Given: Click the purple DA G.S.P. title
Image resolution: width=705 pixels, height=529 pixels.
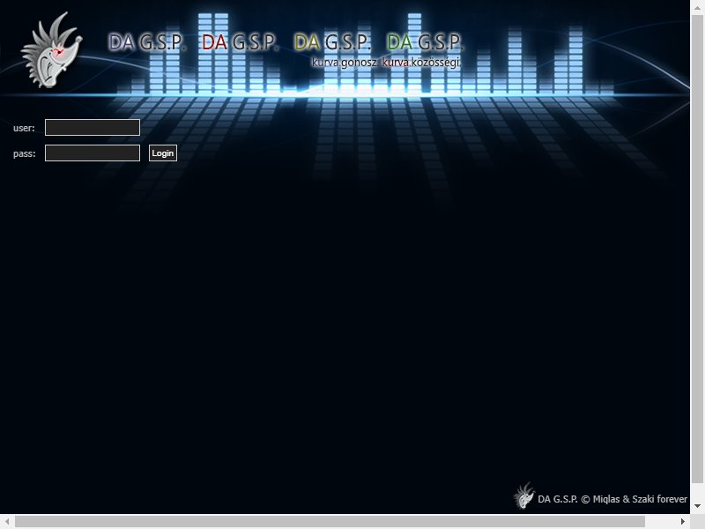Looking at the screenshot, I should point(146,42).
